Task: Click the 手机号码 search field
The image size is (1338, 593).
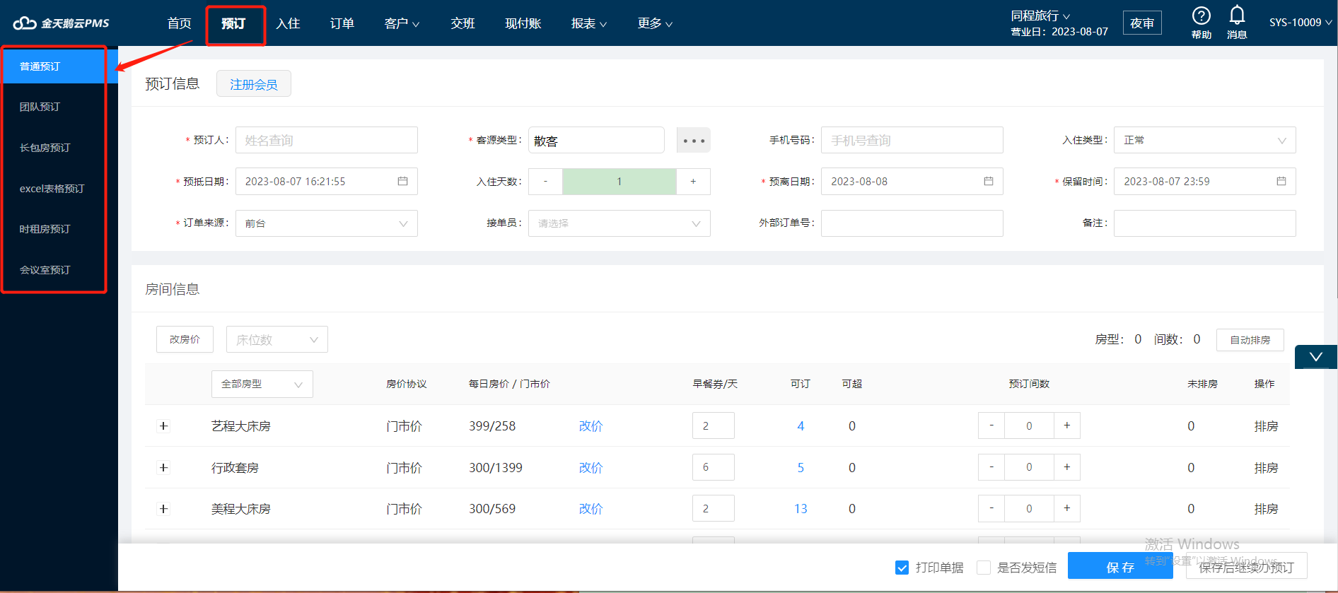Action: 912,140
